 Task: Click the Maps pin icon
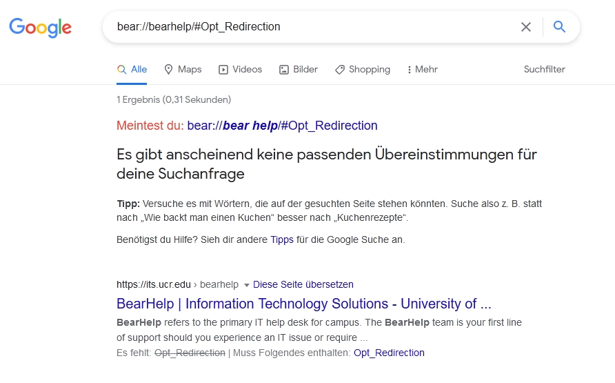(x=169, y=69)
